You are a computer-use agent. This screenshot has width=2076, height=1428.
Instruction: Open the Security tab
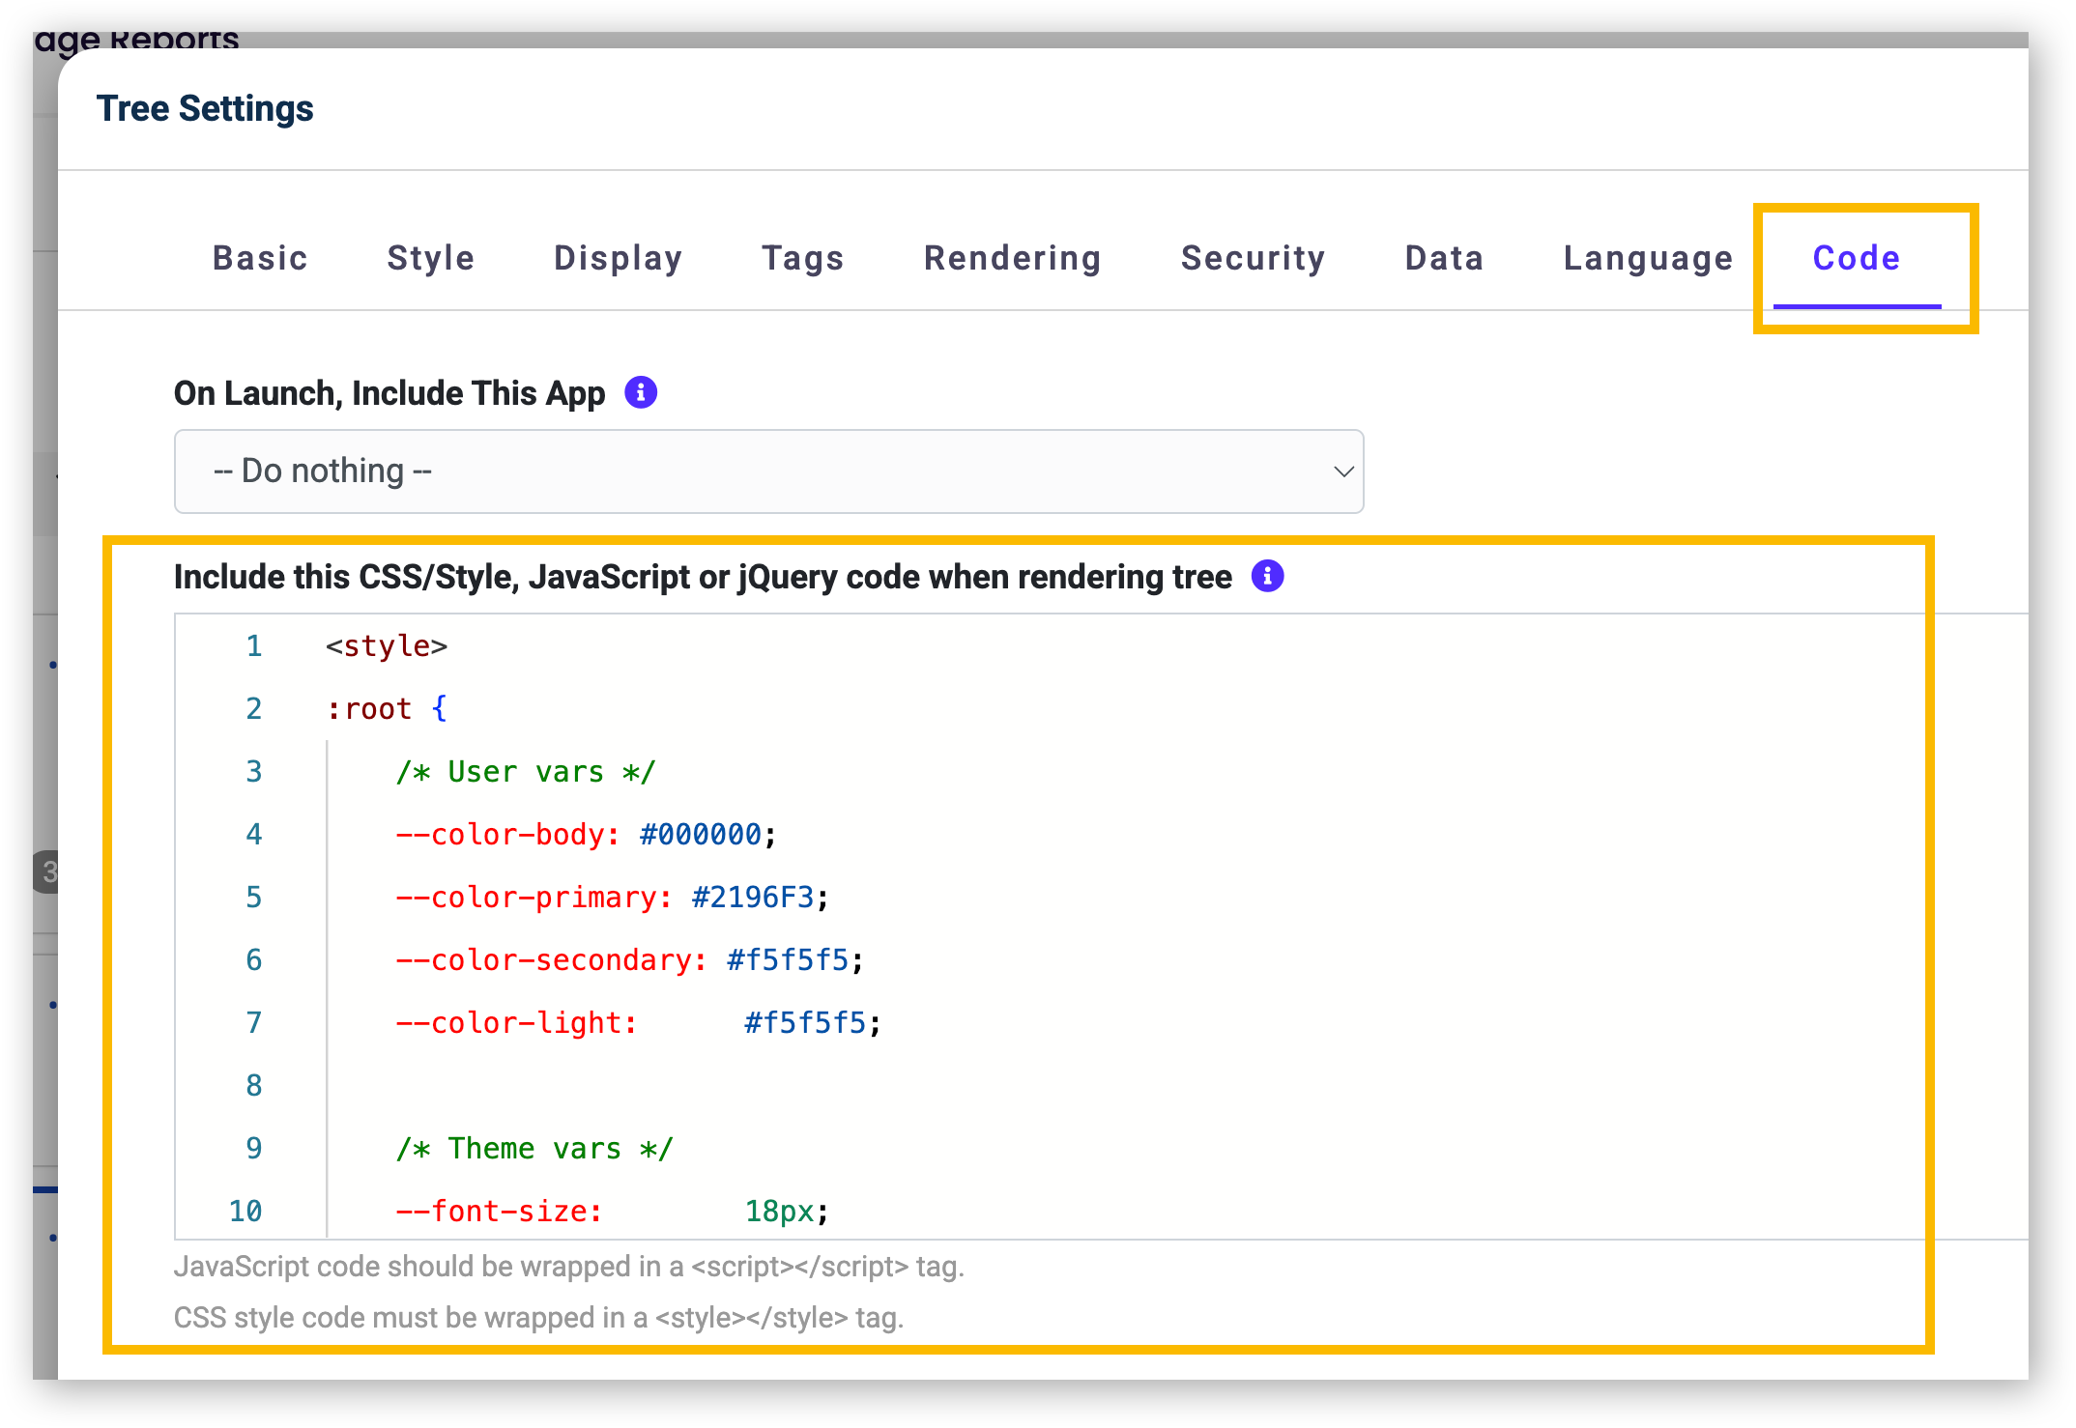click(1254, 258)
